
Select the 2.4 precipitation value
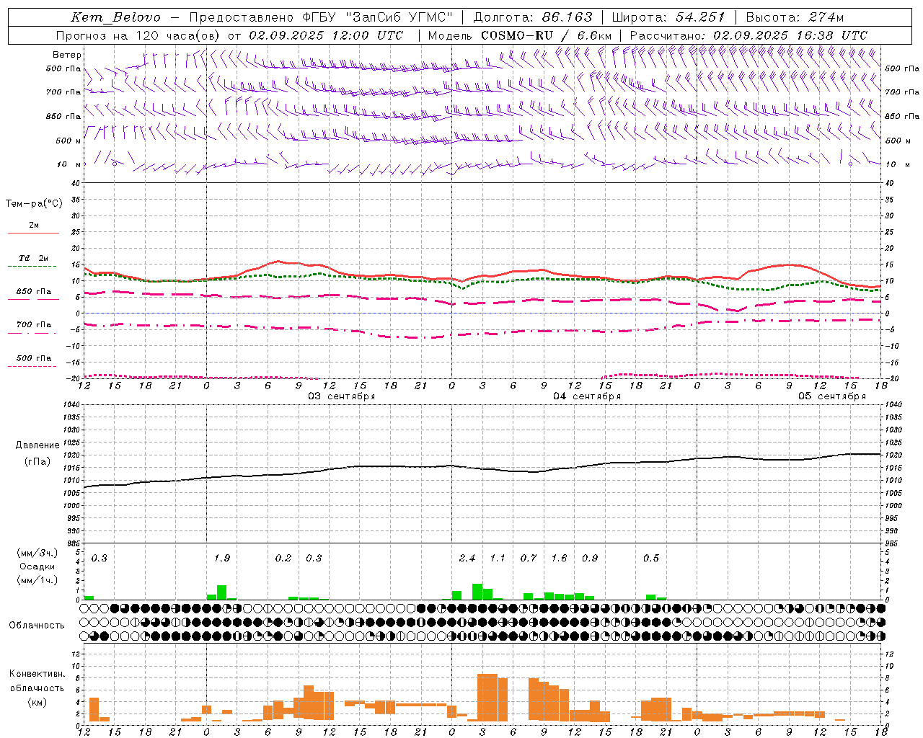(x=467, y=559)
